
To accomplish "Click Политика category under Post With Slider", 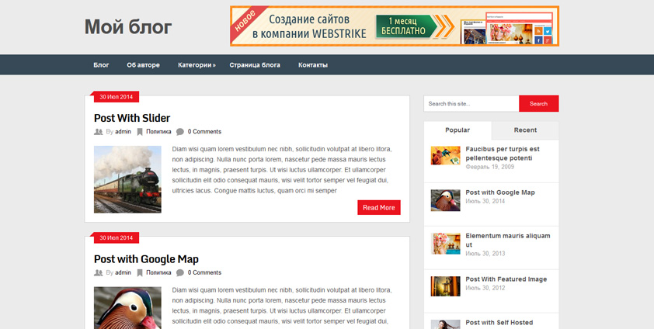I will pos(158,132).
